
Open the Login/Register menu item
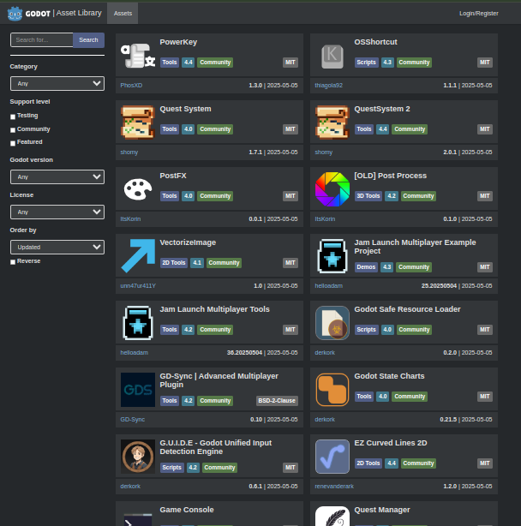(479, 14)
